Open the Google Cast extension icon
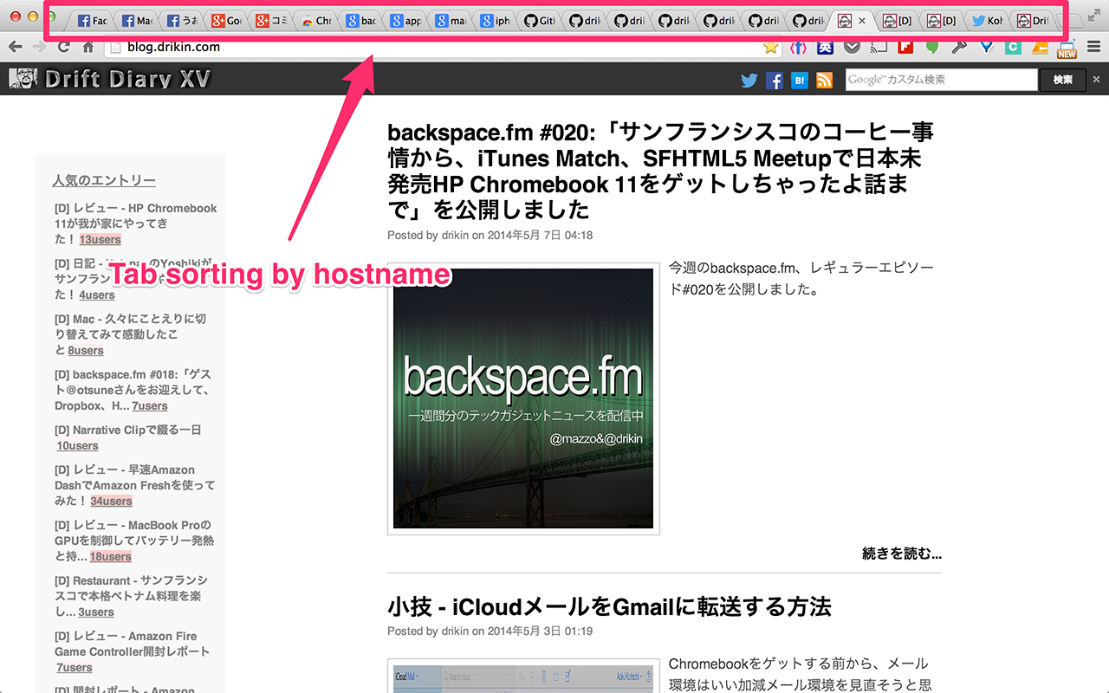The width and height of the screenshot is (1109, 693). pyautogui.click(x=879, y=48)
